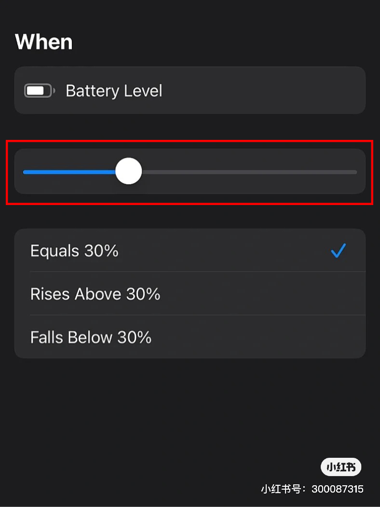This screenshot has width=380, height=507.
Task: Click the far right end of battery slider
Action: tap(355, 172)
